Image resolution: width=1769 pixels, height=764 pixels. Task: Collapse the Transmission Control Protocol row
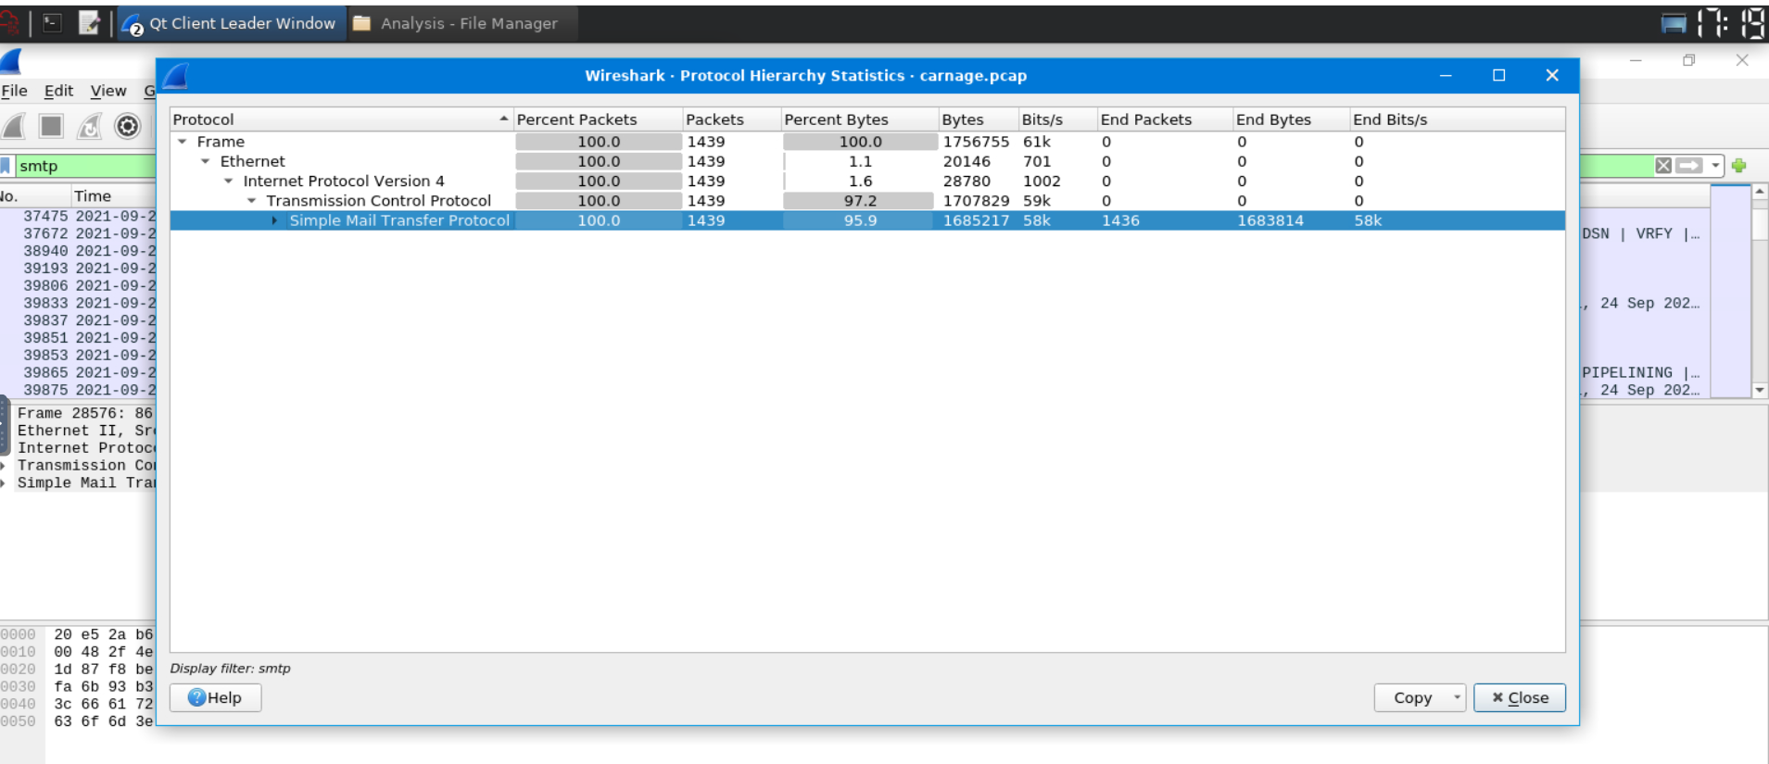click(x=252, y=201)
